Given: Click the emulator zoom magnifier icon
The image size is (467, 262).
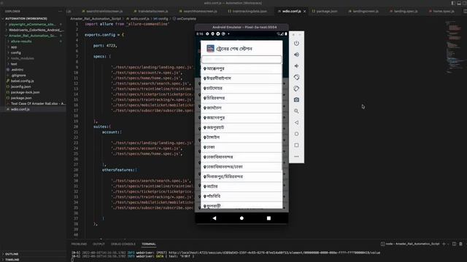Looking at the screenshot, I should [296, 111].
